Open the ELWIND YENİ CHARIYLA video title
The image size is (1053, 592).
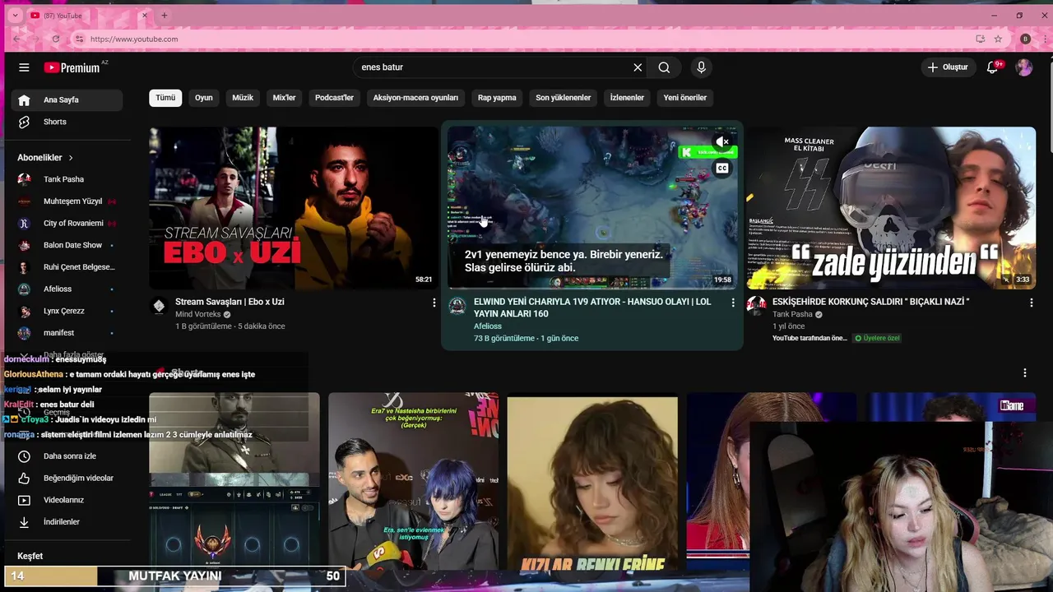coord(592,308)
